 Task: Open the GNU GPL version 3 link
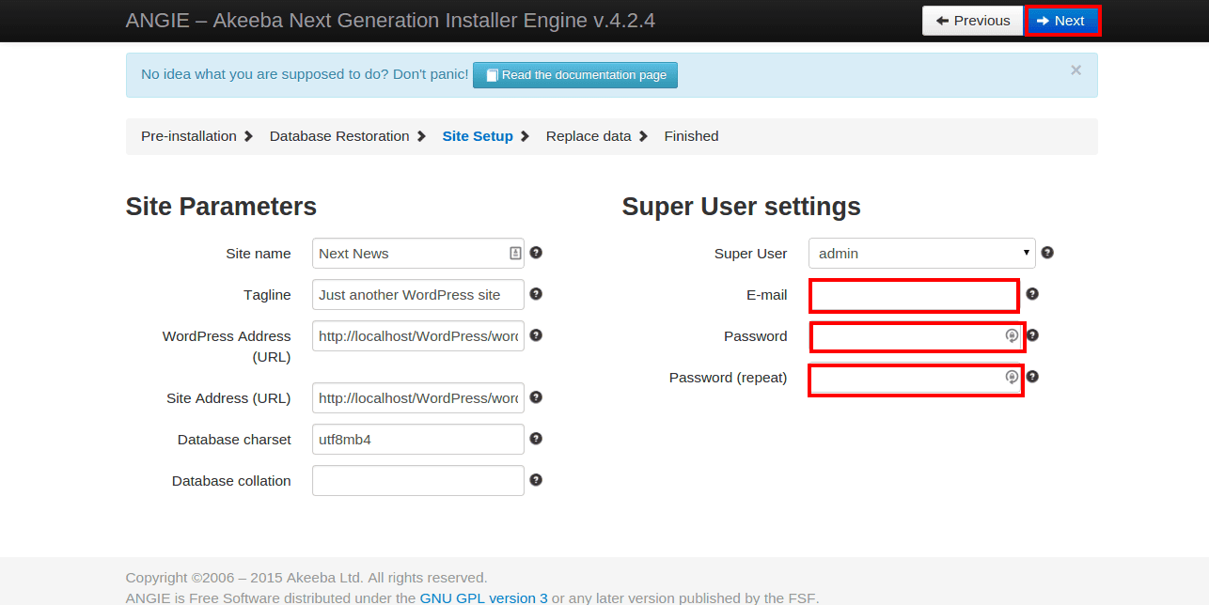[x=483, y=597]
